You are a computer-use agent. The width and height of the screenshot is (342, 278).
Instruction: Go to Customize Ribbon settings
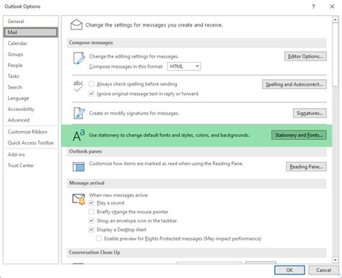click(x=31, y=132)
